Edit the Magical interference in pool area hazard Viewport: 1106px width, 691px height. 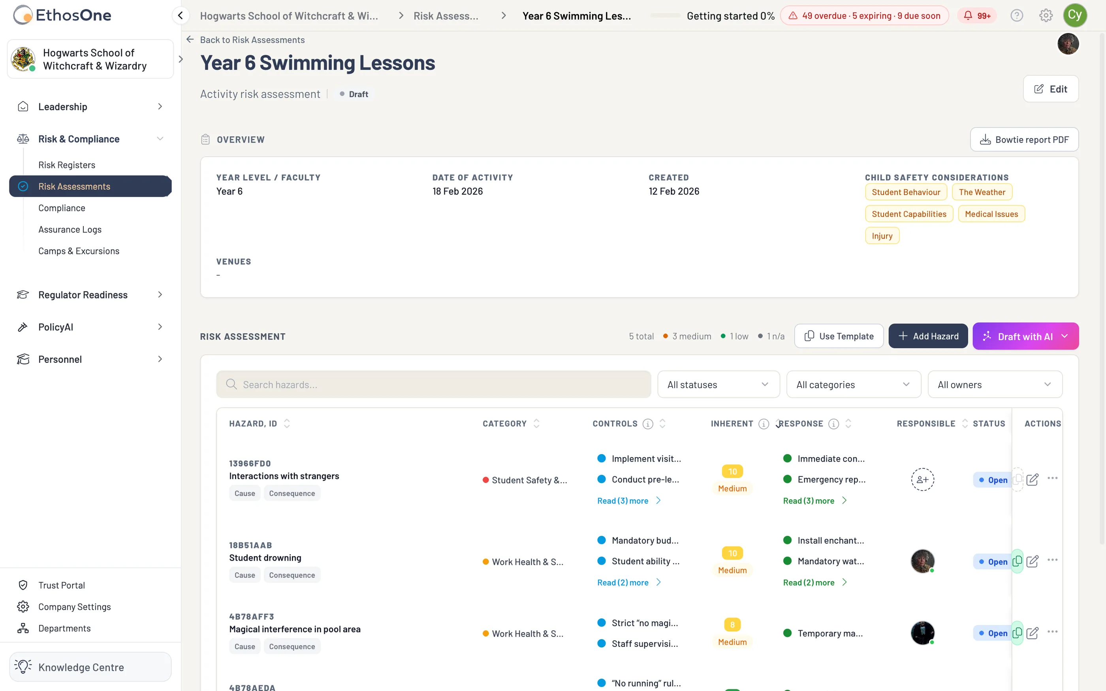[1033, 633]
